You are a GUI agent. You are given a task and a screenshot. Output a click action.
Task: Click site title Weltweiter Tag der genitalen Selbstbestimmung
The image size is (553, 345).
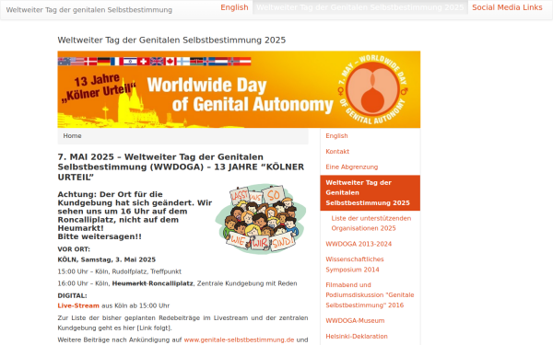tap(89, 10)
